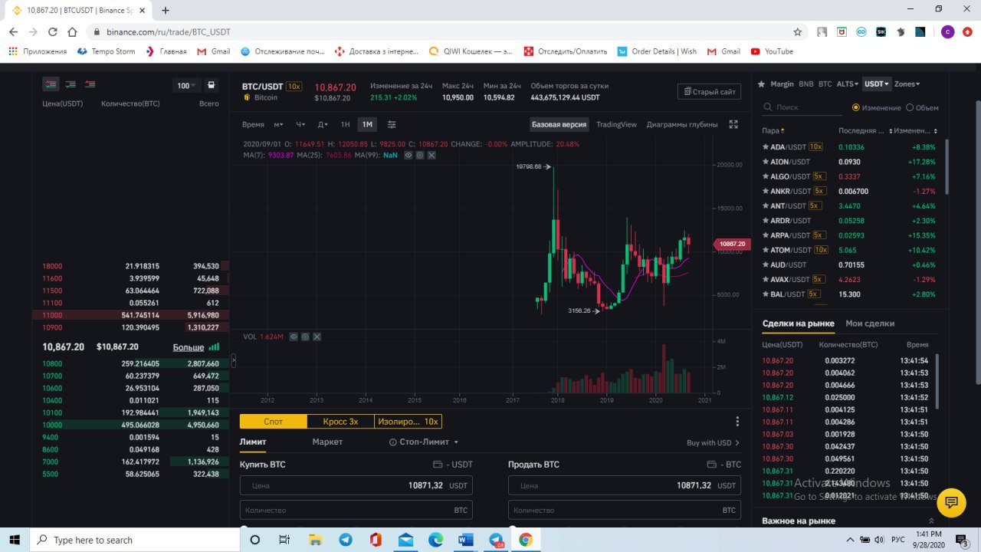The image size is (981, 552).
Task: Open File Explorer from the taskbar
Action: pos(315,540)
